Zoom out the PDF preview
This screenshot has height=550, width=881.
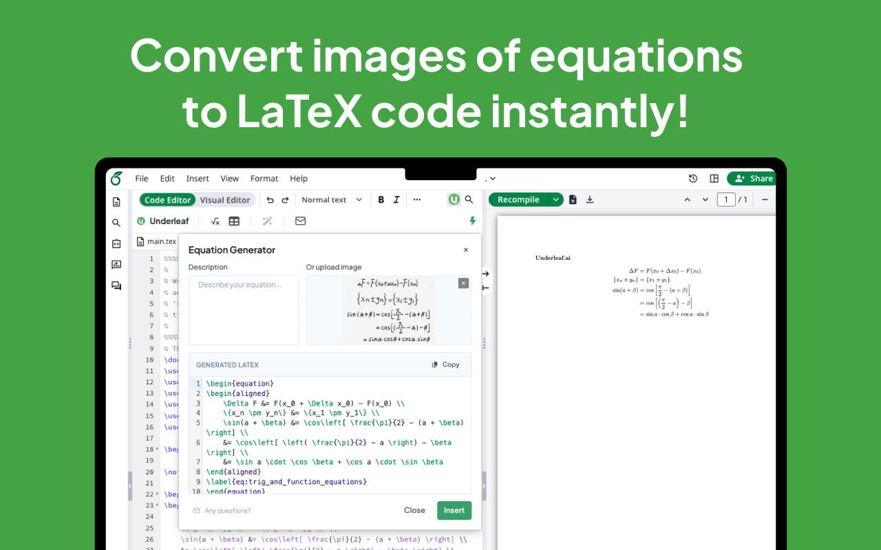click(x=765, y=199)
